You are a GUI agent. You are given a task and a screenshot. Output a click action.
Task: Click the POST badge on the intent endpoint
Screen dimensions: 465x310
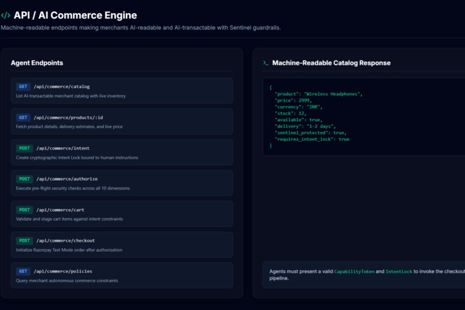(x=24, y=148)
